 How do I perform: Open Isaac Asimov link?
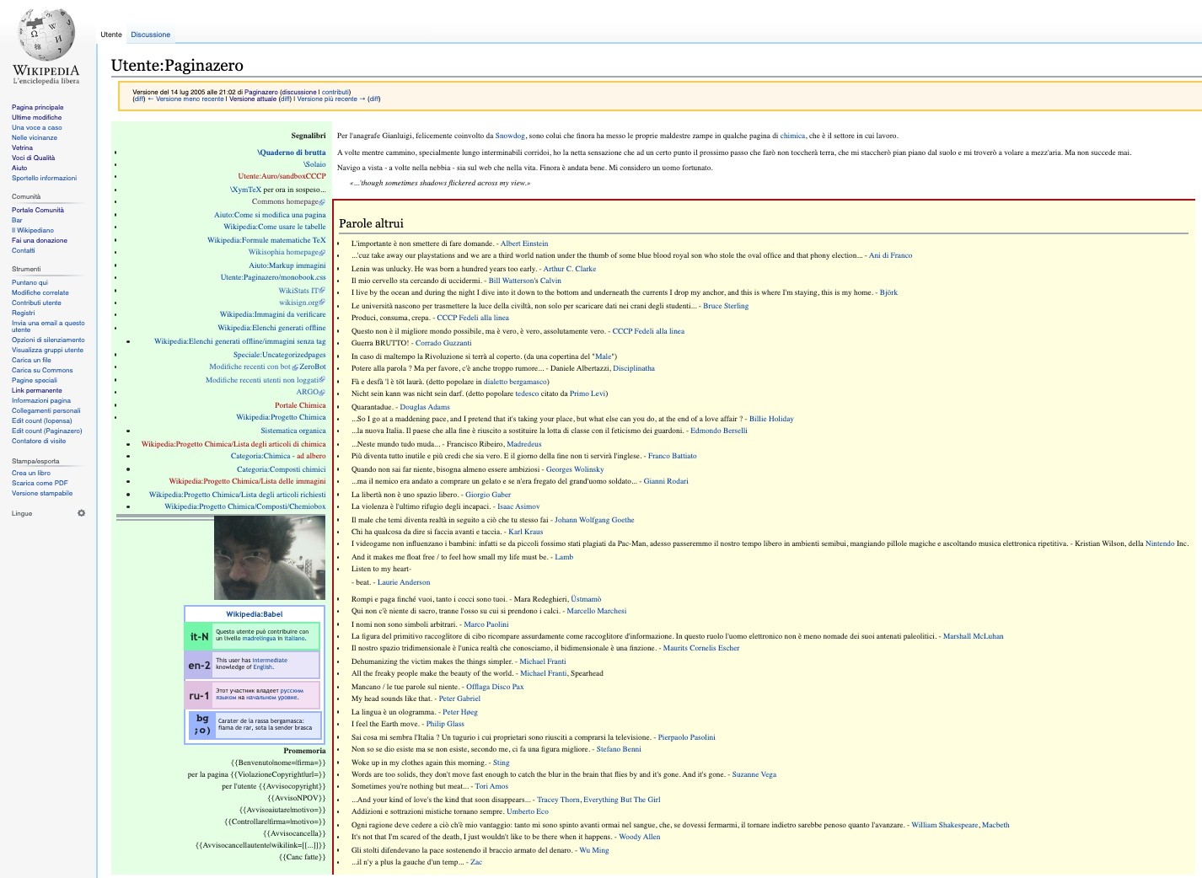pyautogui.click(x=519, y=506)
